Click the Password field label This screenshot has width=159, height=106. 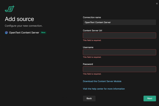click(88, 64)
